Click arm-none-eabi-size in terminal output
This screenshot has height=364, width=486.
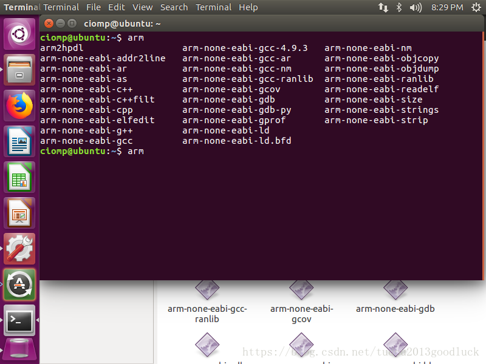(x=374, y=99)
